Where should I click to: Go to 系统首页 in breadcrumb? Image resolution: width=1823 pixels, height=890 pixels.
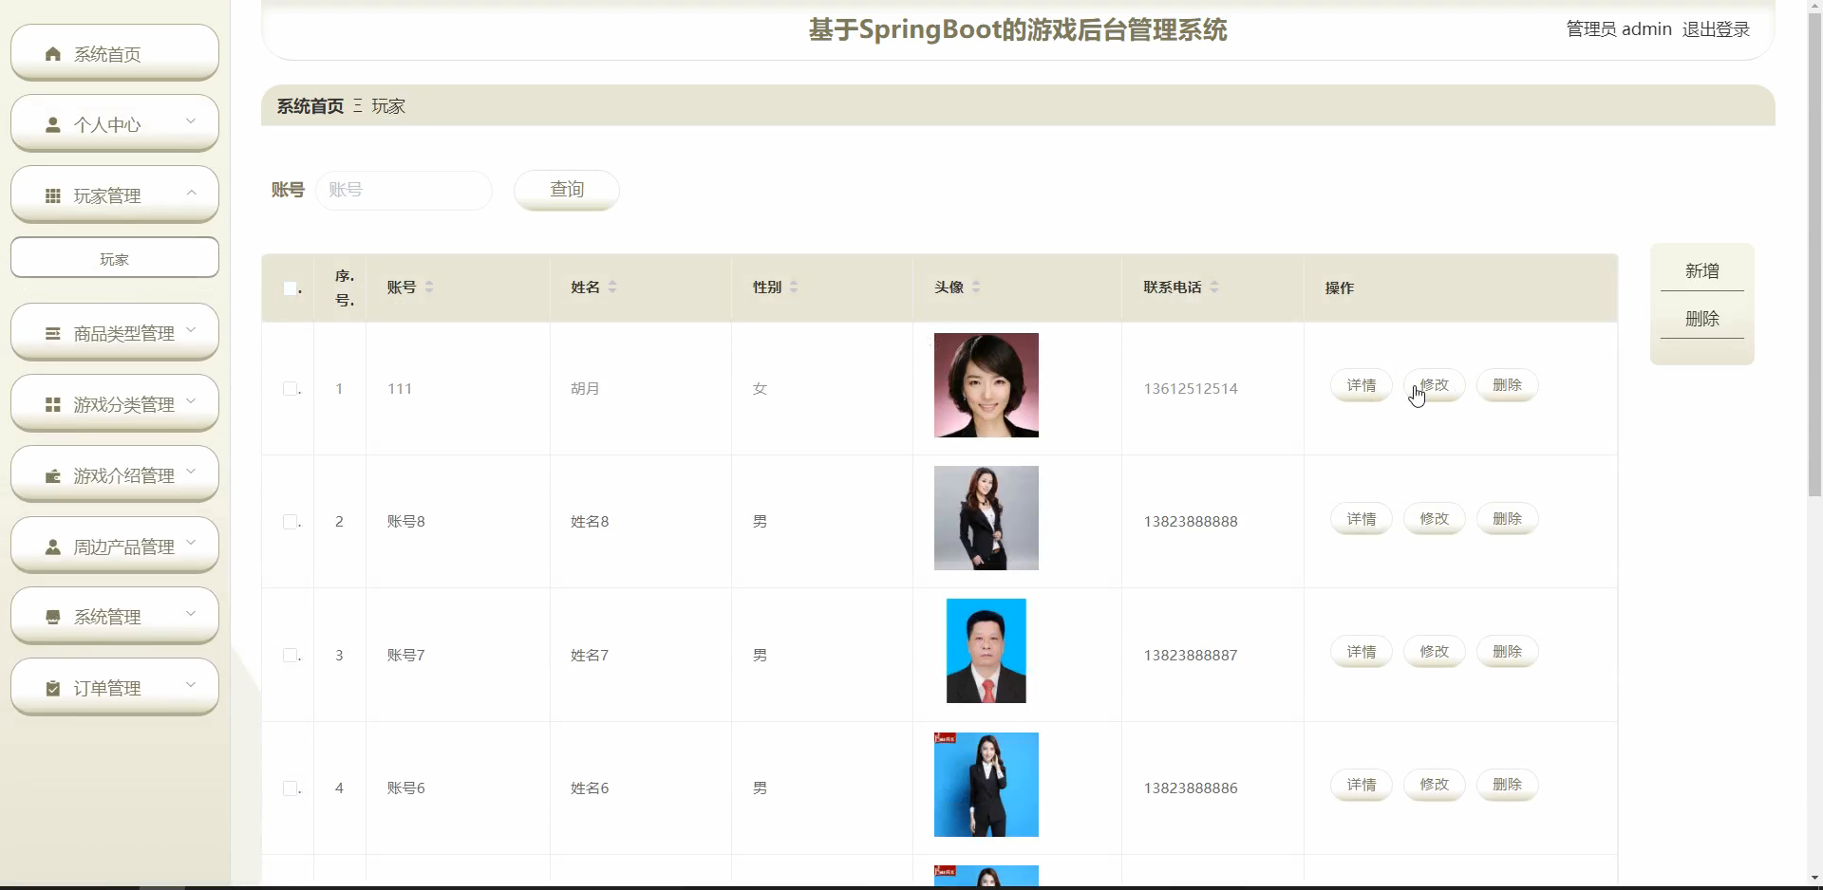pyautogui.click(x=310, y=106)
